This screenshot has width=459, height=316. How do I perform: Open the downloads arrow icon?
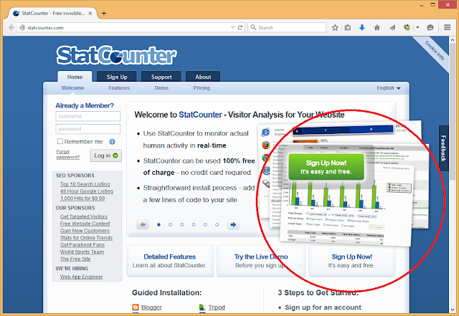point(362,27)
